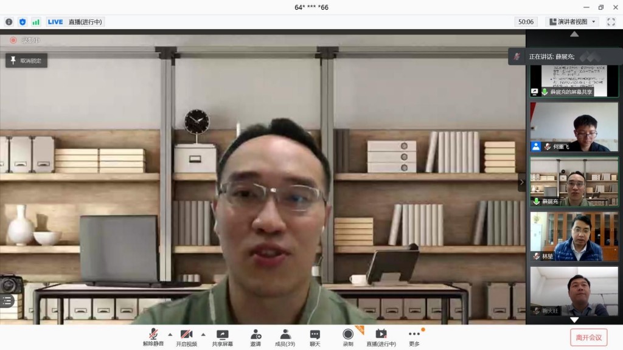The width and height of the screenshot is (623, 350).
Task: Open the 成员(39) participants list
Action: pos(285,337)
